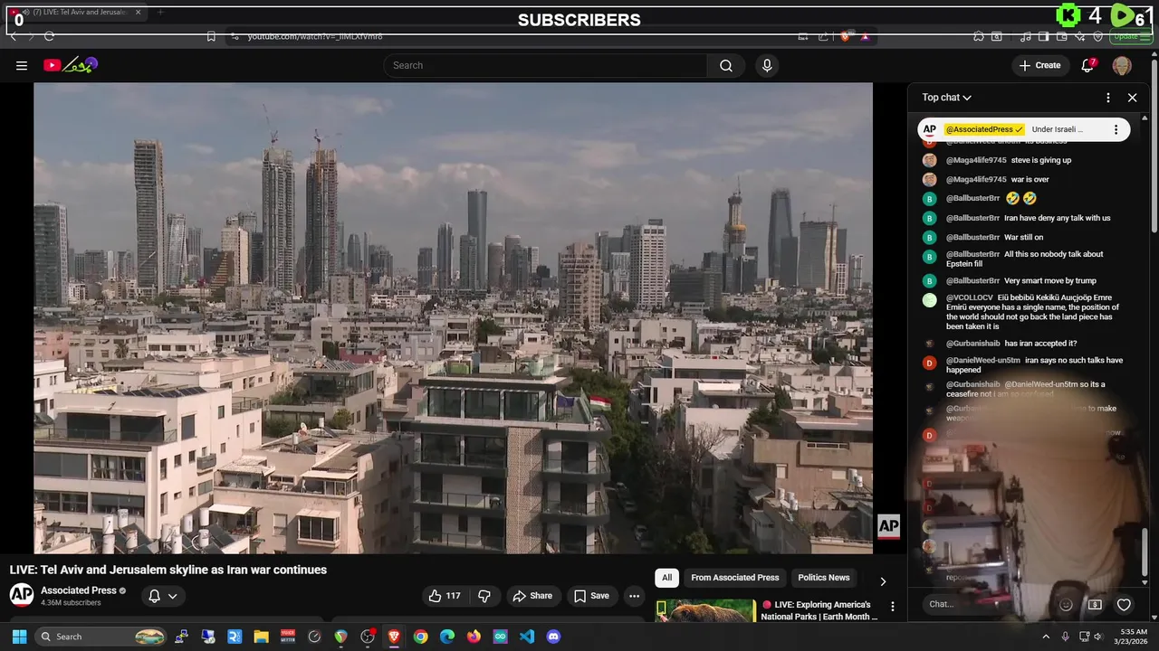Open taskbar clock showing 5:35 AM

pyautogui.click(x=1133, y=637)
